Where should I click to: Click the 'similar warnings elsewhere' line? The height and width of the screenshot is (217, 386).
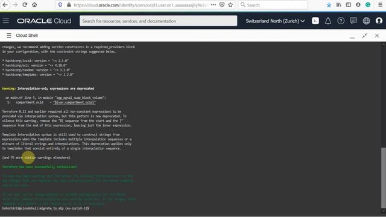pyautogui.click(x=36, y=157)
